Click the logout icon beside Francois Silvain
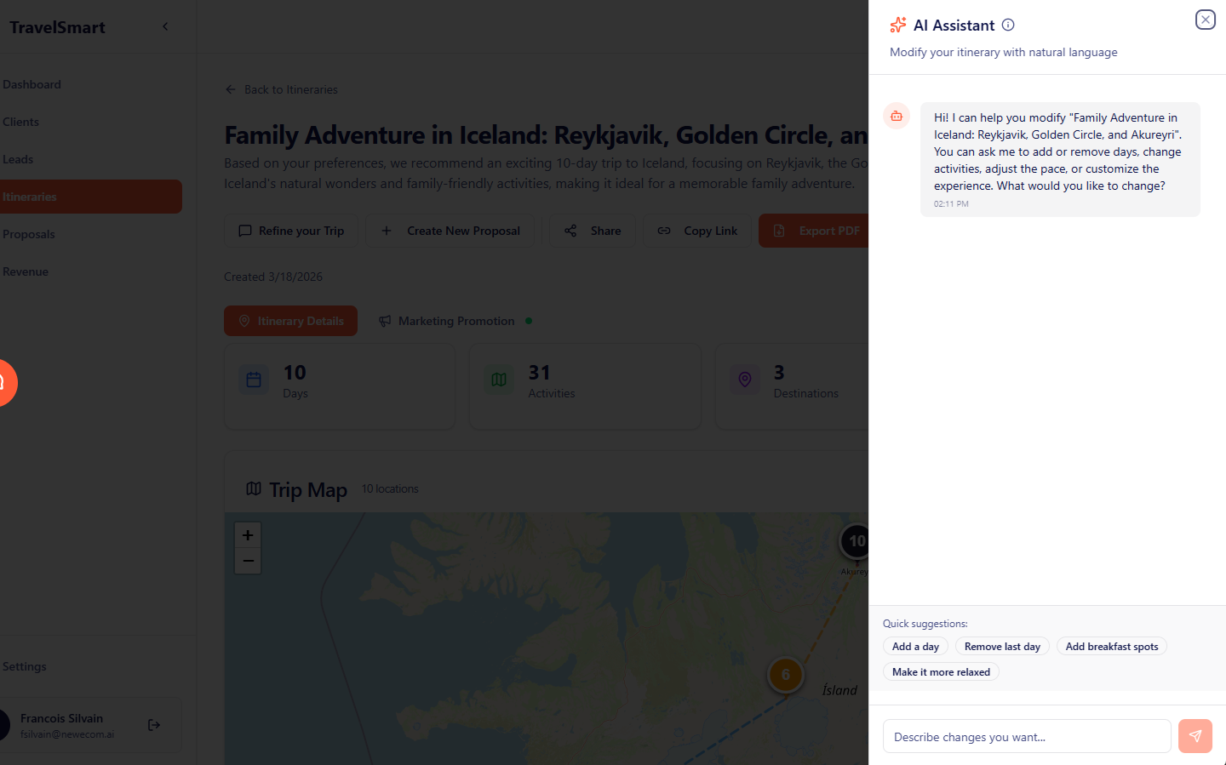This screenshot has height=765, width=1226. (x=154, y=725)
